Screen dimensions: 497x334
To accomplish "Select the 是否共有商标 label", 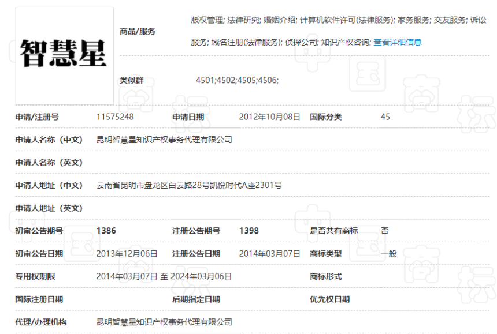I will [334, 231].
